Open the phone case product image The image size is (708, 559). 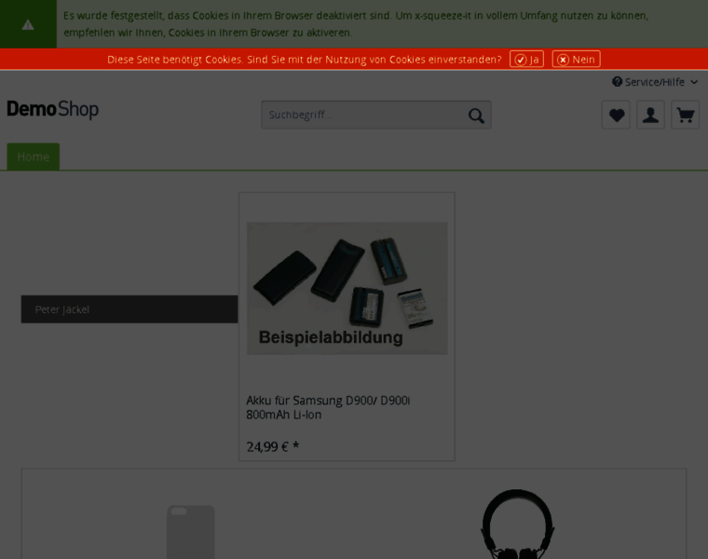191,532
